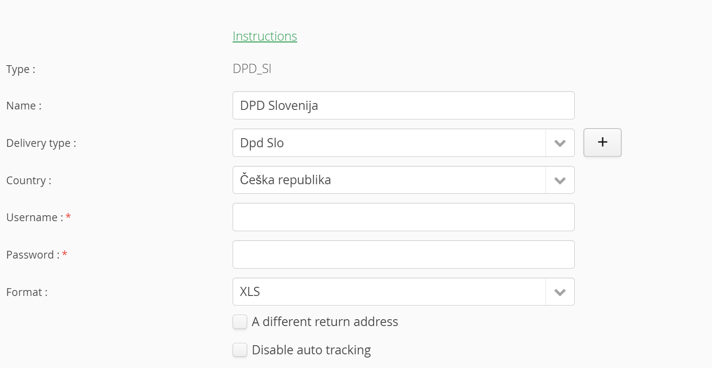Click the 'DPD Slovenija' text in the Name field
The width and height of the screenshot is (712, 368).
pyautogui.click(x=279, y=105)
